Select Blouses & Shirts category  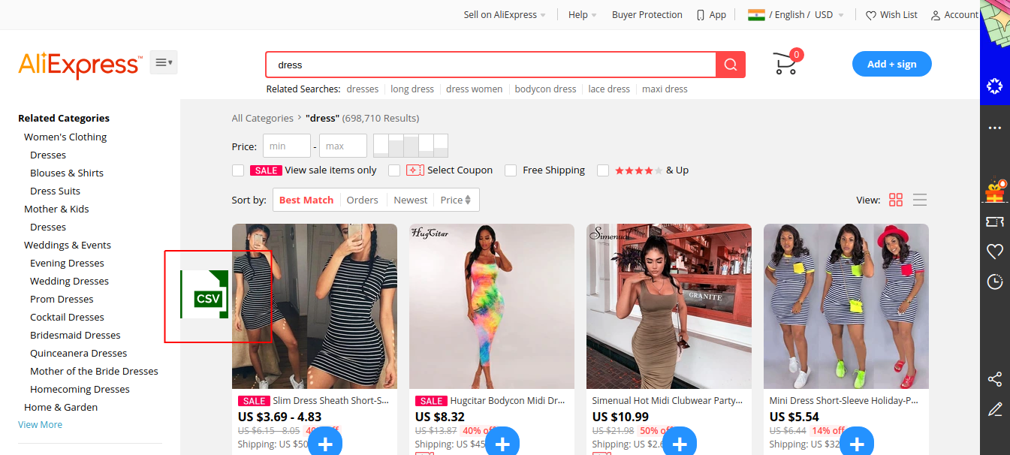(67, 173)
